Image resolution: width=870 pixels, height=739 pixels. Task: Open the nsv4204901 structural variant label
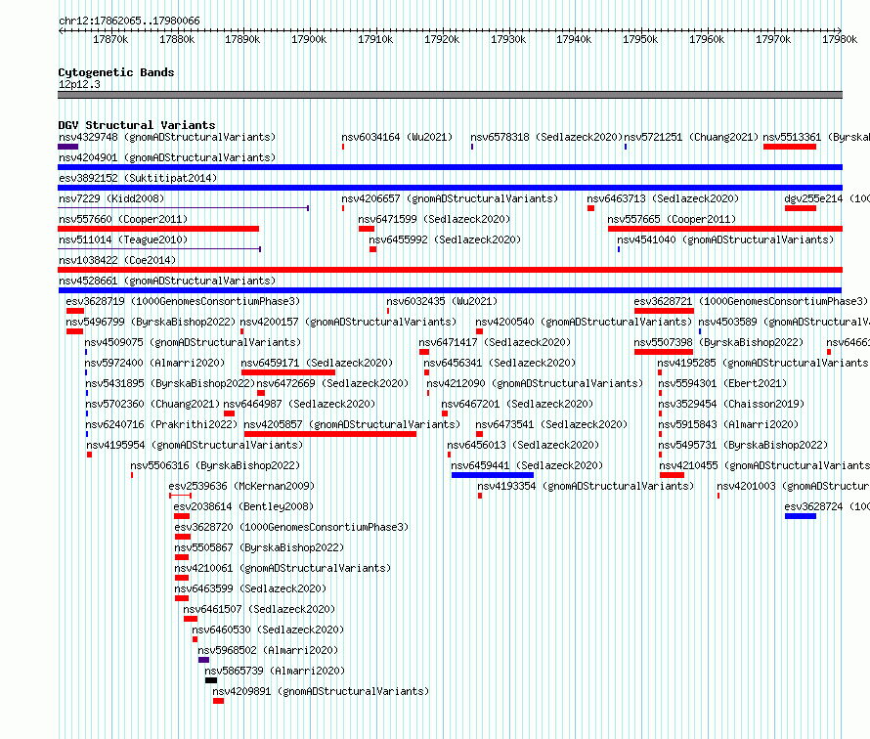pos(167,157)
